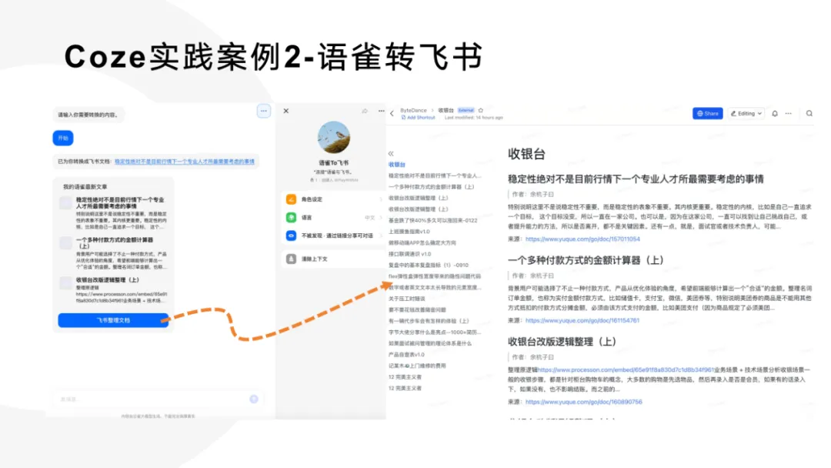Click thumbnail beside 一个多种付款方式 article card
This screenshot has width=831, height=468.
(x=65, y=242)
